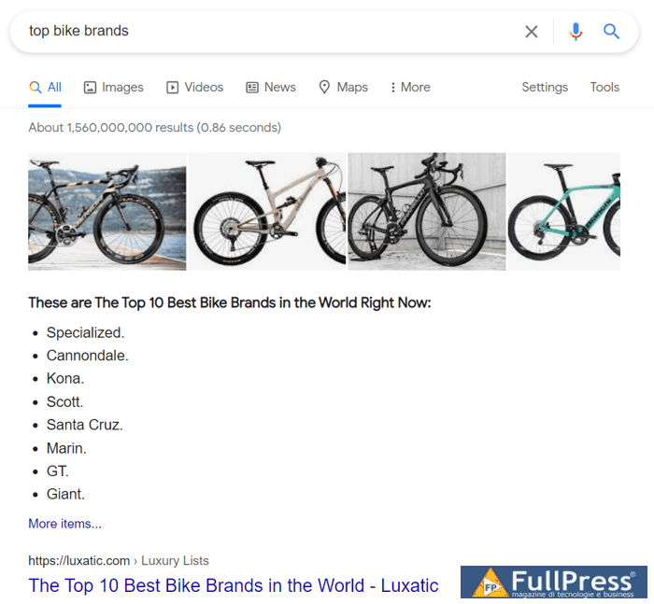Select the All results tab

tap(45, 87)
